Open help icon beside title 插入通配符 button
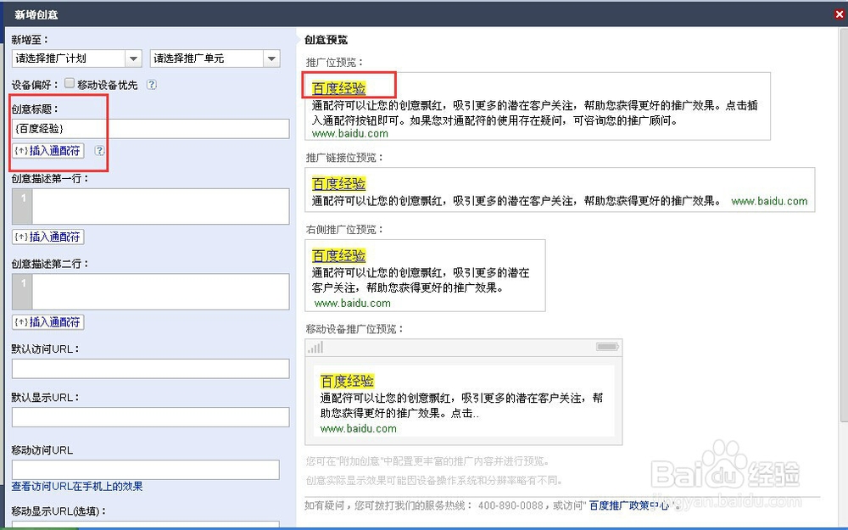This screenshot has width=848, height=530. (99, 150)
